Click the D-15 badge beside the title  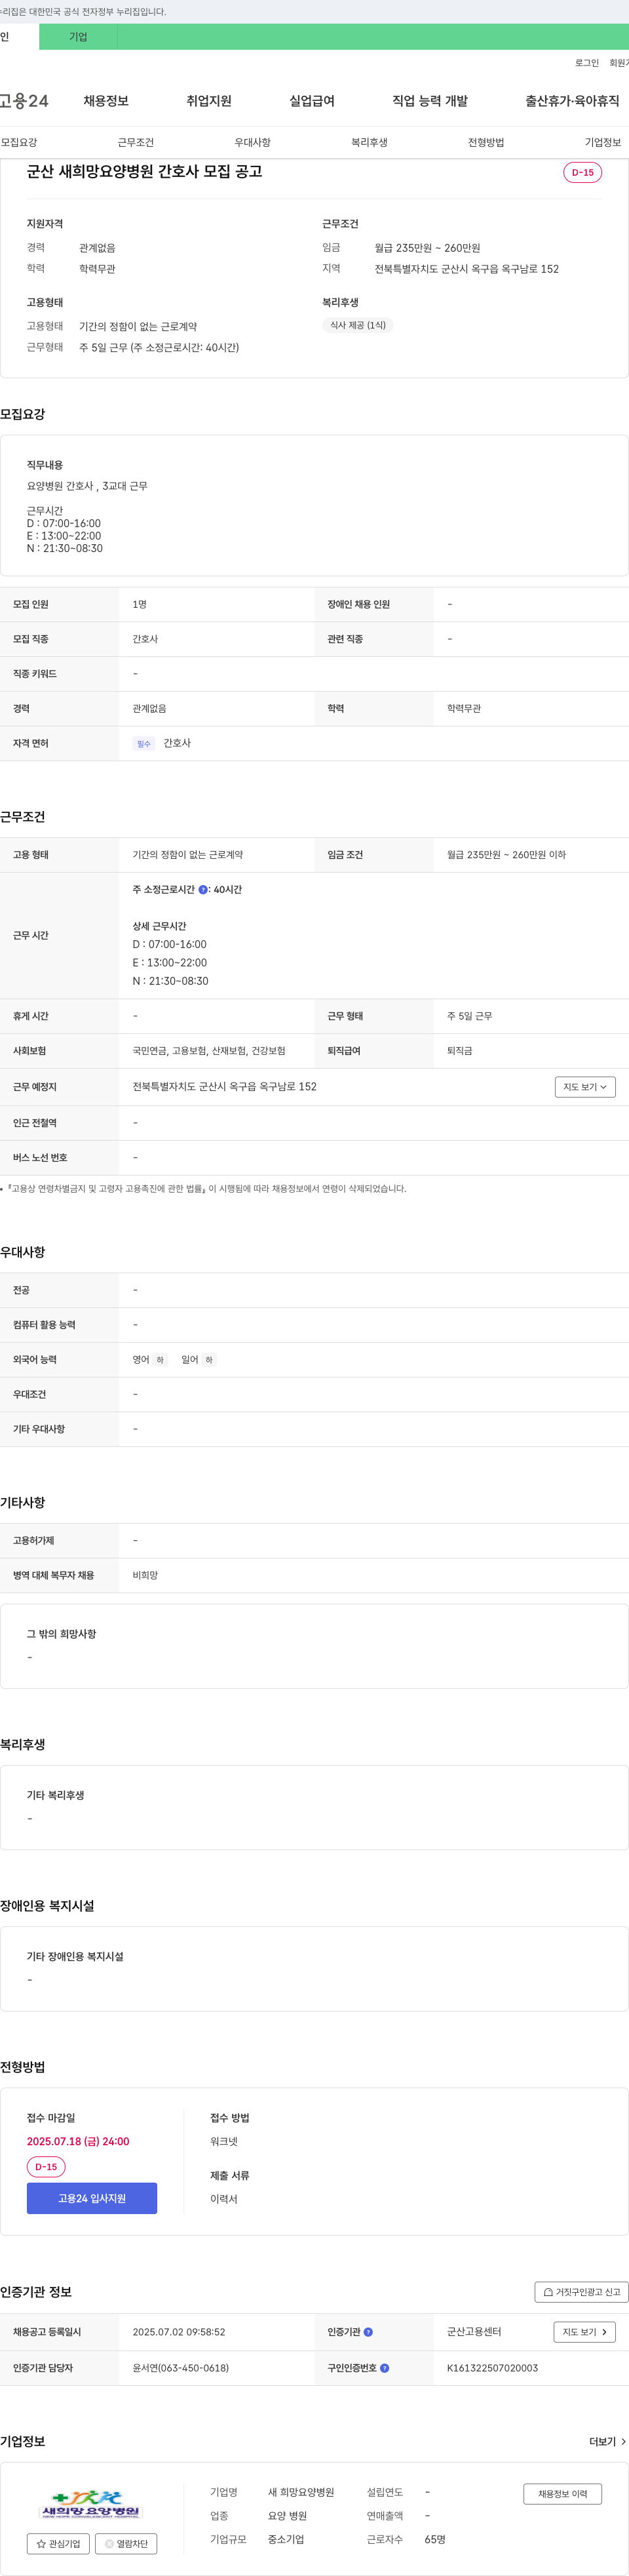[583, 172]
